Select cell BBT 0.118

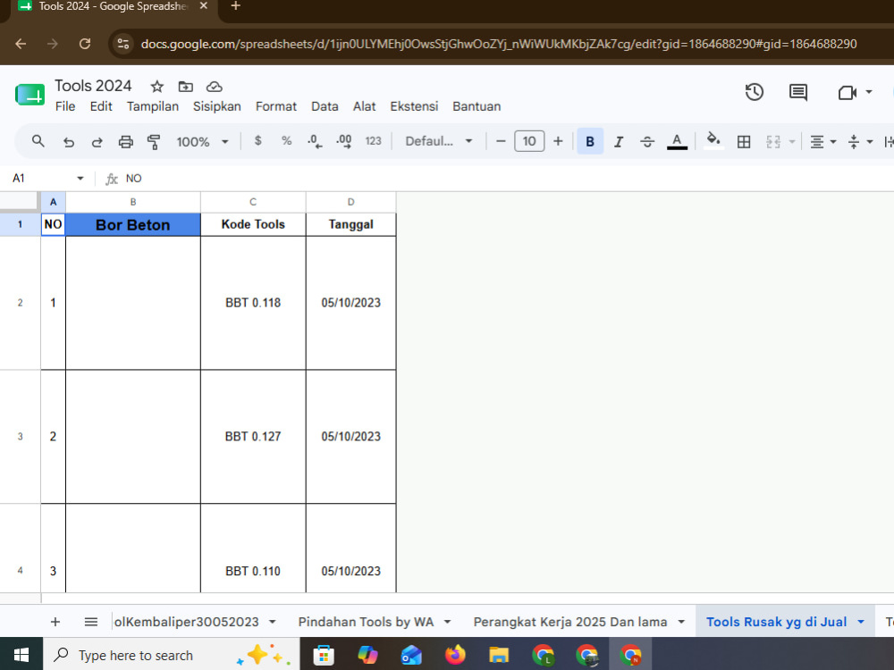253,303
